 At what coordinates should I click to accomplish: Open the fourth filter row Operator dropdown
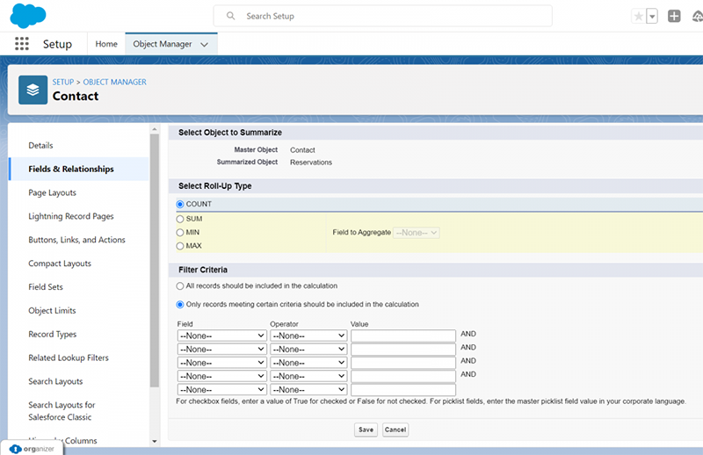click(308, 376)
